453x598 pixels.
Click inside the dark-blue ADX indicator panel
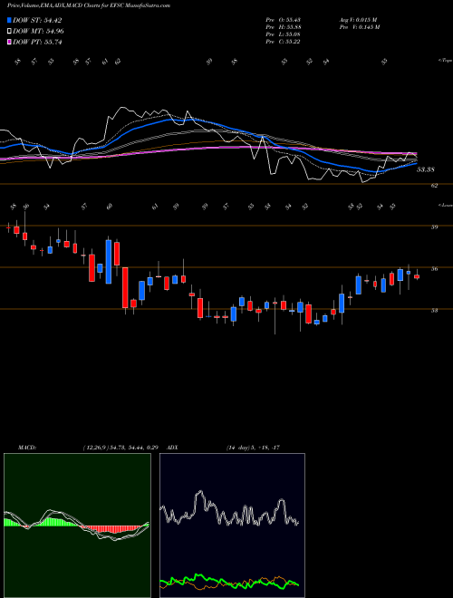pos(232,526)
